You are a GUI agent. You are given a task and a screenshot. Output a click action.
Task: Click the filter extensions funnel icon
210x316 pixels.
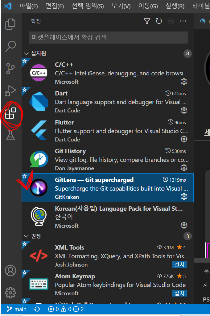[147, 21]
